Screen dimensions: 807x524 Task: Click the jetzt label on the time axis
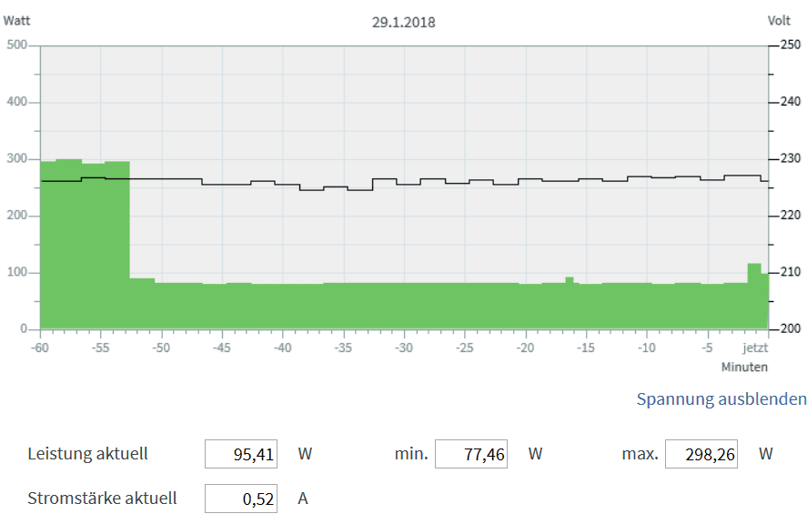point(755,348)
